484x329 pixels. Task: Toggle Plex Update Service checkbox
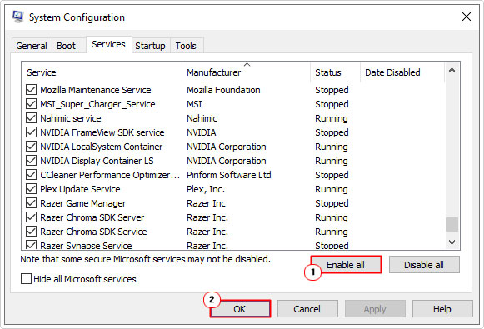tap(31, 189)
